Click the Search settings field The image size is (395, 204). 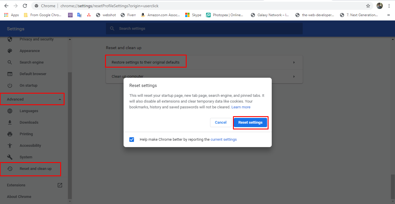(204, 29)
